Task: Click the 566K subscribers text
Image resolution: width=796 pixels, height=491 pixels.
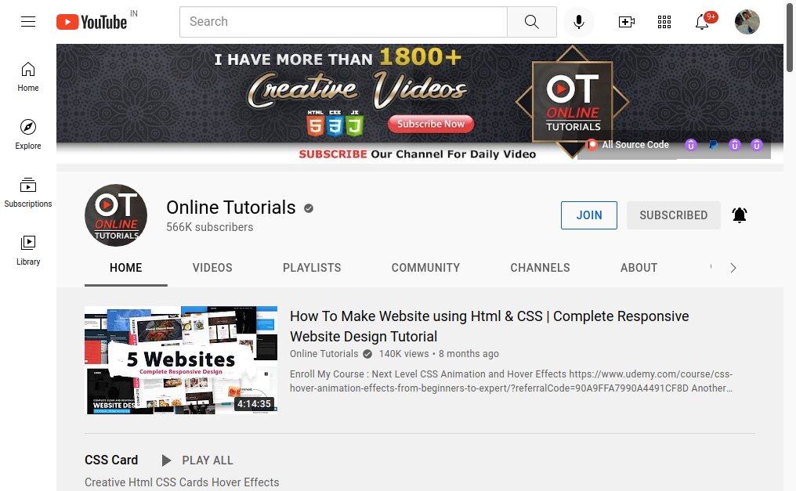Action: (x=210, y=227)
